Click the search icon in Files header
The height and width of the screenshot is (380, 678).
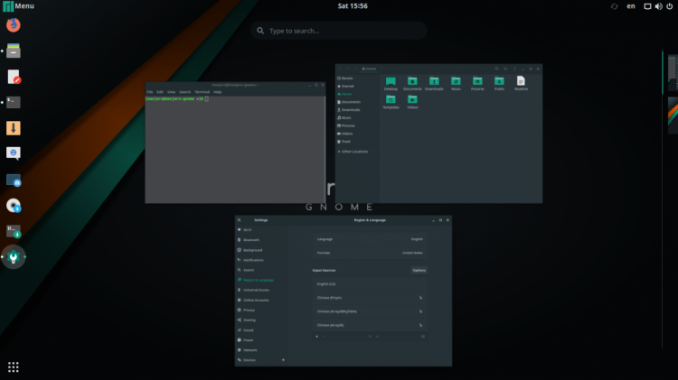pos(497,69)
